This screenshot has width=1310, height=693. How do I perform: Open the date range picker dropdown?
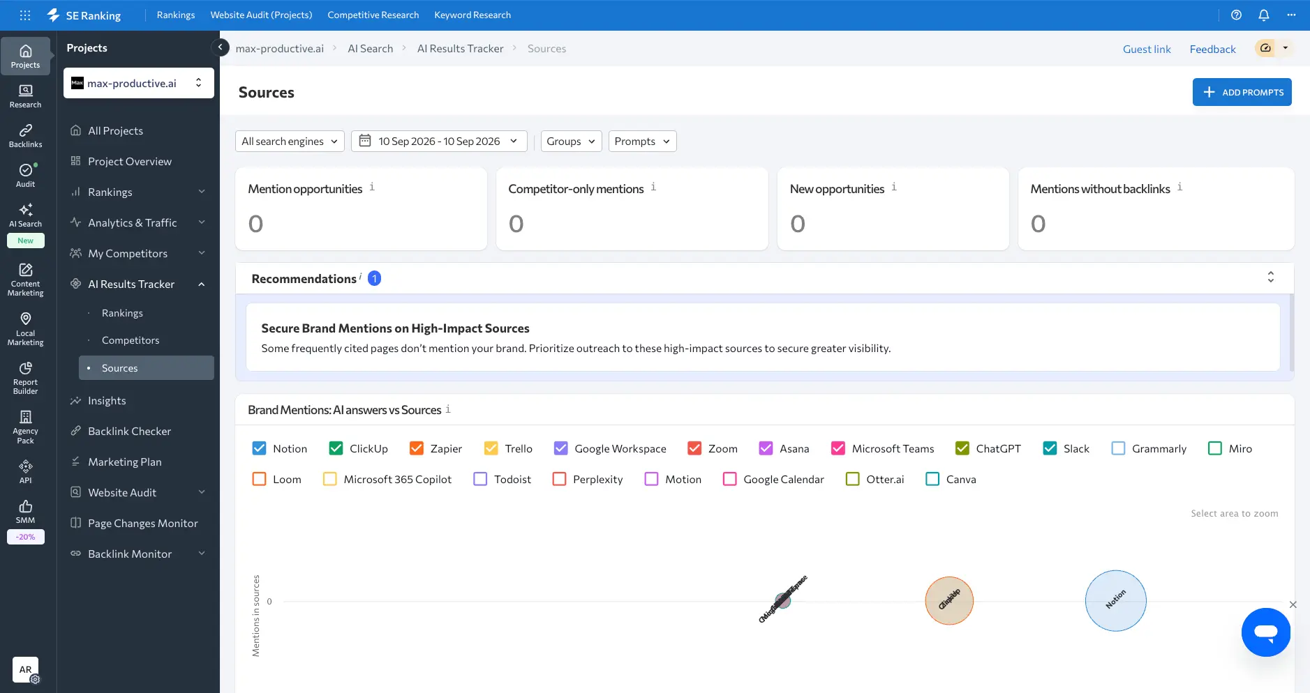pos(439,141)
